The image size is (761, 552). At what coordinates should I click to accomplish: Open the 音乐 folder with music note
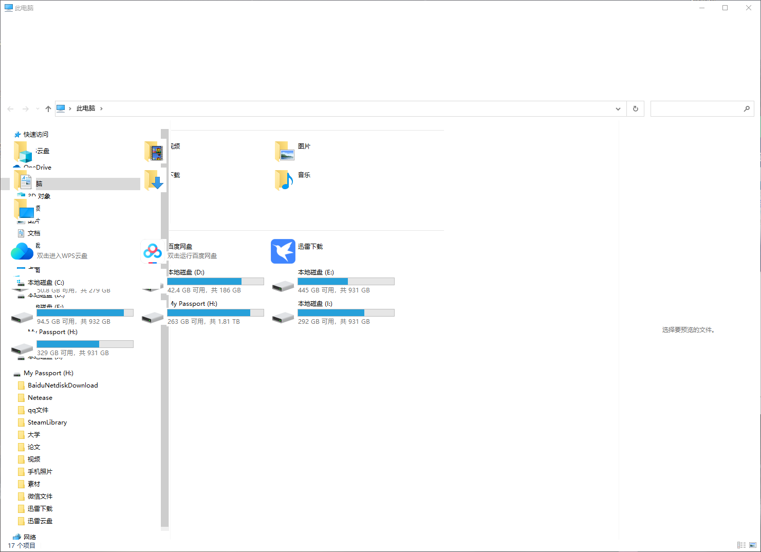click(284, 180)
